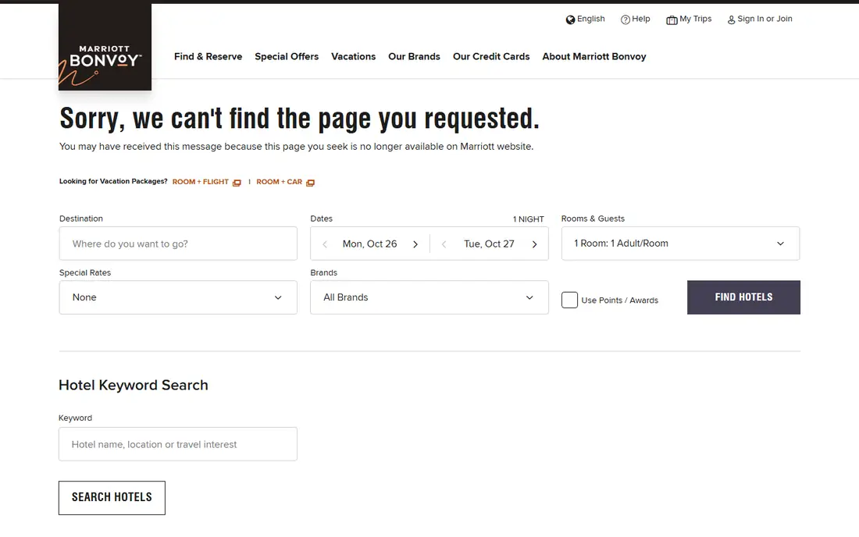Open the Special Rates dropdown

point(178,297)
